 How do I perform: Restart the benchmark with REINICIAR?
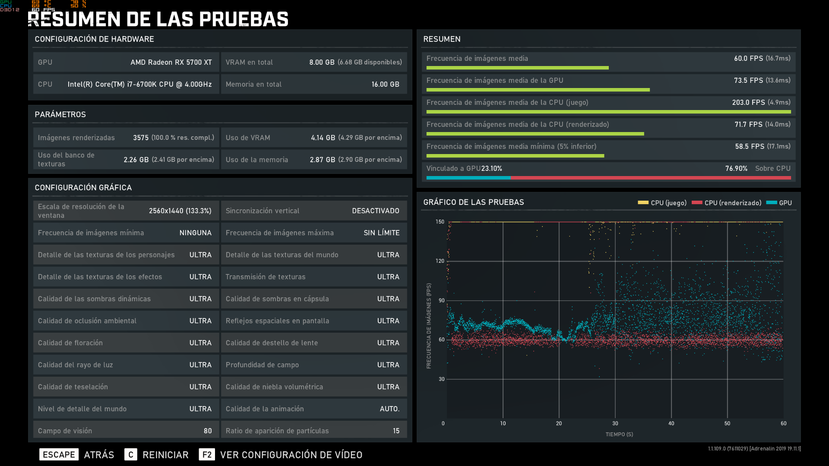165,455
